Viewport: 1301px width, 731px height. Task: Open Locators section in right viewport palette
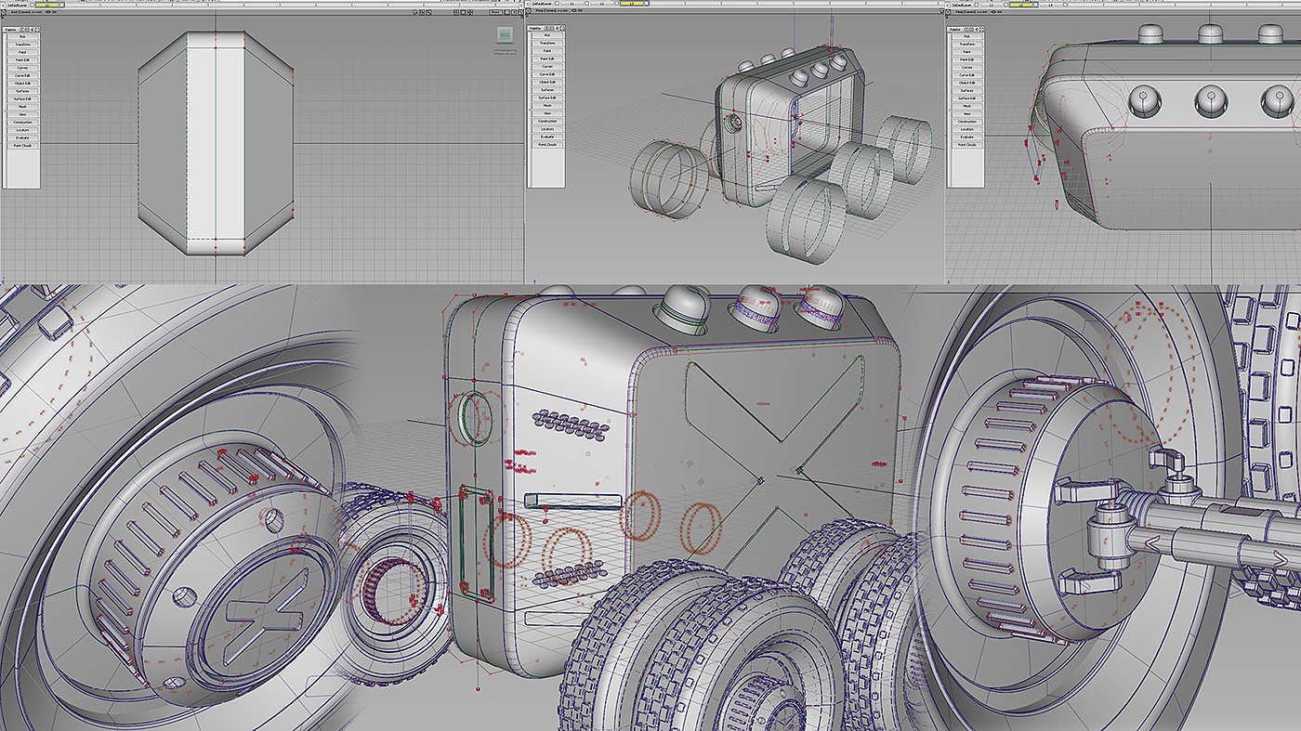tap(967, 129)
